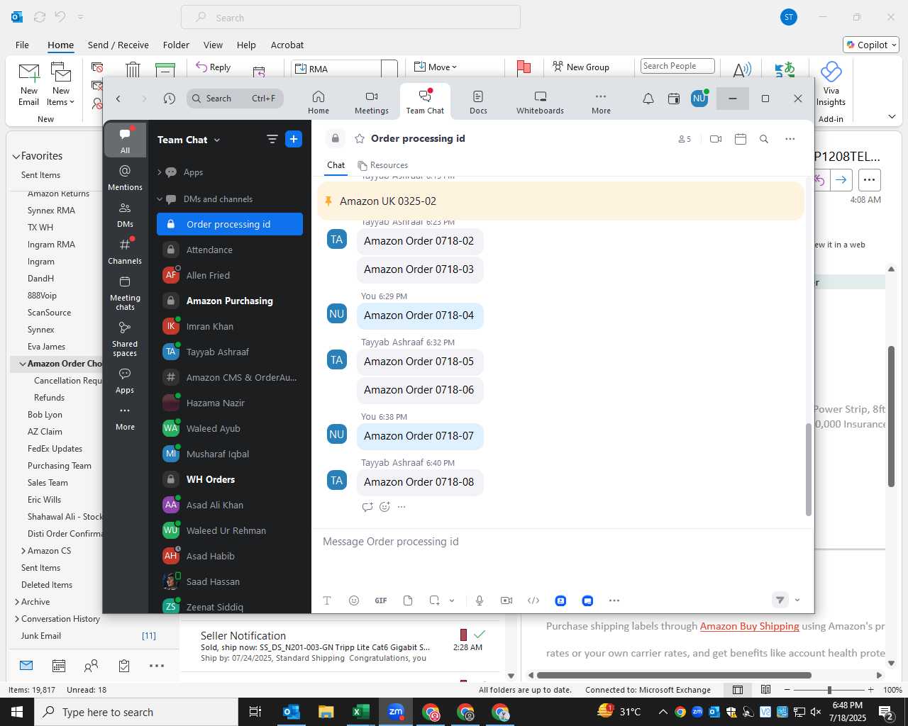Image resolution: width=908 pixels, height=726 pixels.
Task: Create new chat with plus button
Action: click(294, 139)
